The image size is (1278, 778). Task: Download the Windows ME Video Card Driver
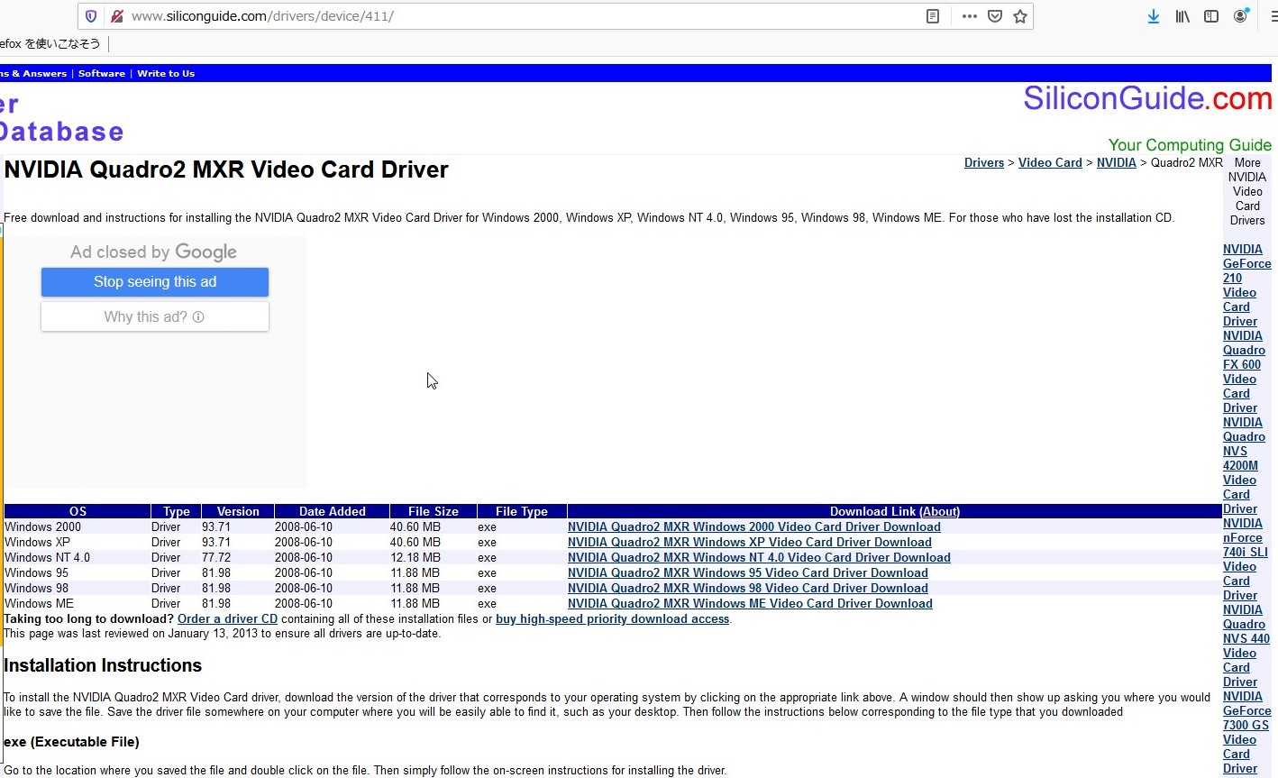750,604
